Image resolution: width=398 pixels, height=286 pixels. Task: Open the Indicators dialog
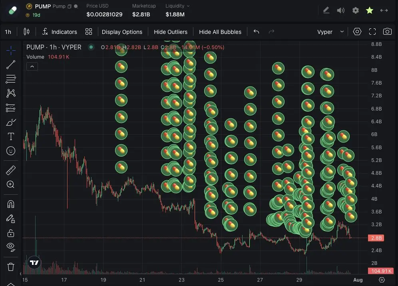pyautogui.click(x=60, y=32)
